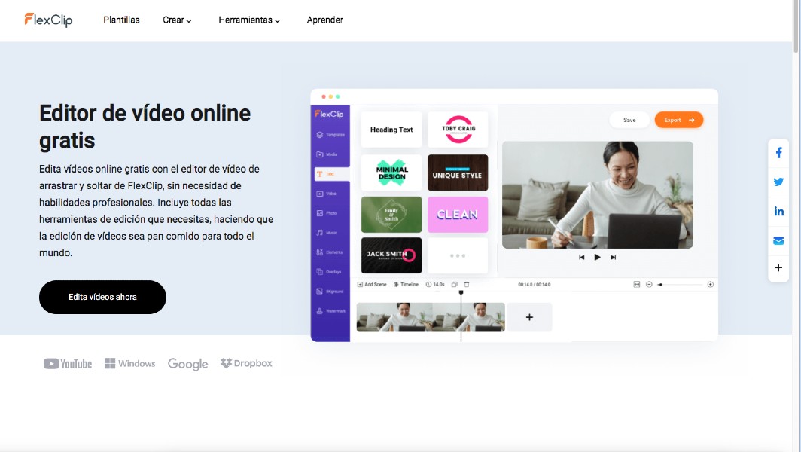801x452 pixels.
Task: Click the Edita vídeos ahora button
Action: coord(102,297)
